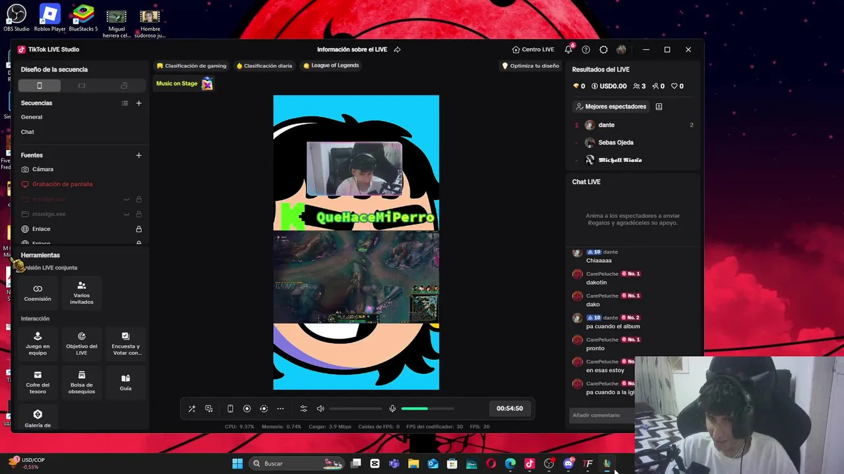Click Music on Stage banner
The height and width of the screenshot is (474, 844).
coord(184,84)
